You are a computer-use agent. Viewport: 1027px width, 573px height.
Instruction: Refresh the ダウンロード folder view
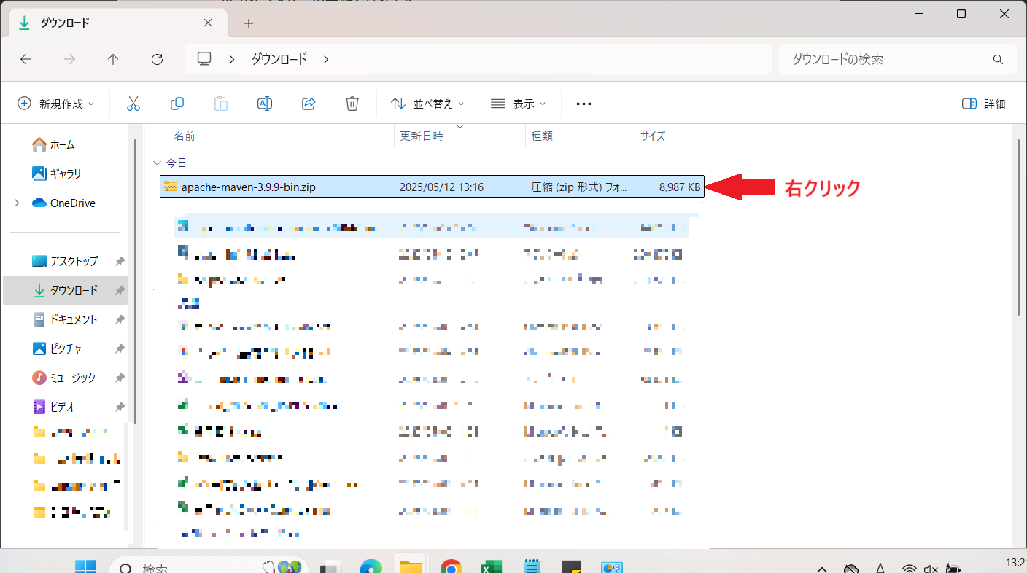click(157, 59)
